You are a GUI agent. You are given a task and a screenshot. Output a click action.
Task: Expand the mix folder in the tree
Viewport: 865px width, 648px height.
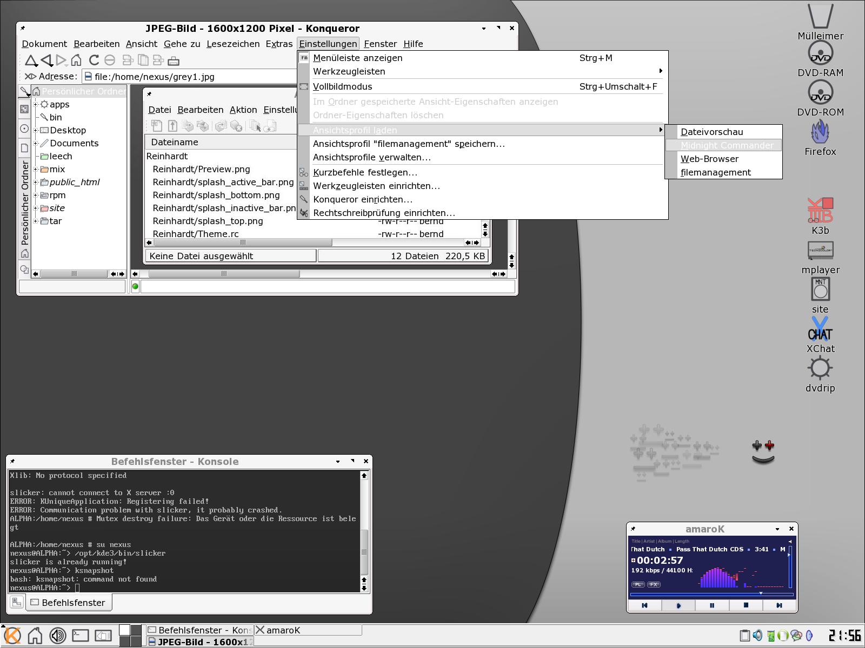coord(36,169)
